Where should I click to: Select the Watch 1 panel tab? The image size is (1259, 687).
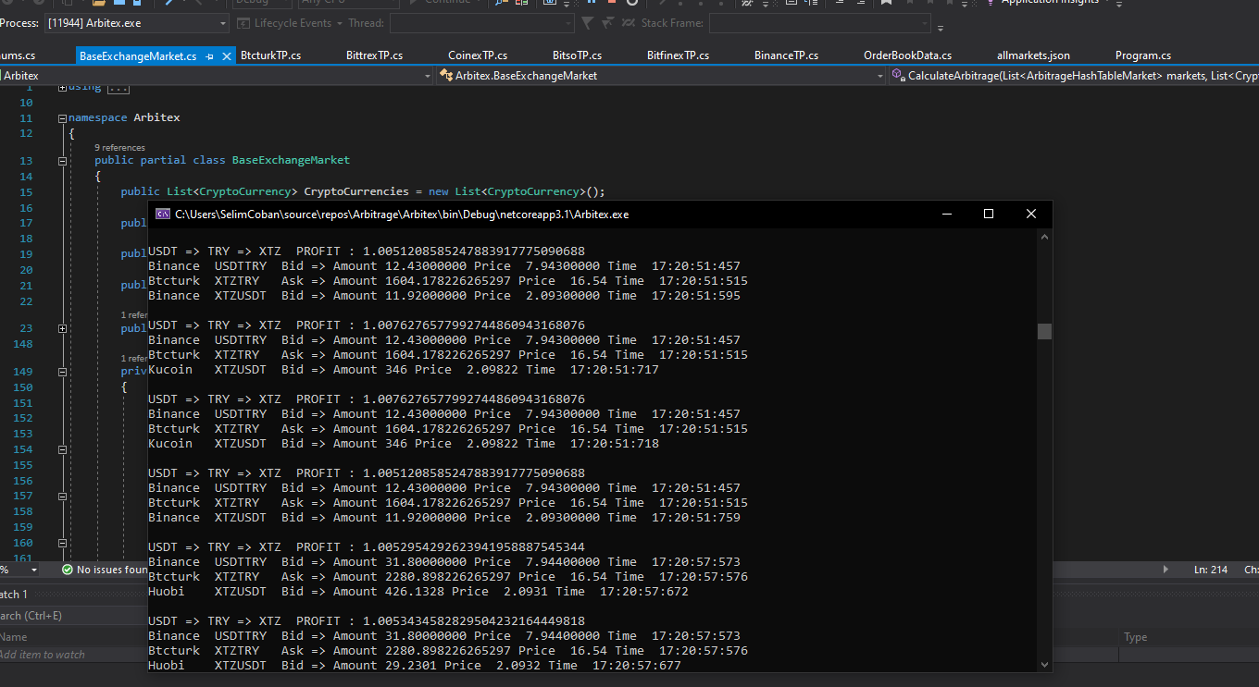[14, 595]
